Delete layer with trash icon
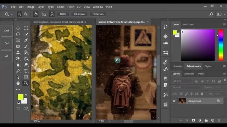Image resolution: width=227 pixels, height=127 pixels. (219, 120)
